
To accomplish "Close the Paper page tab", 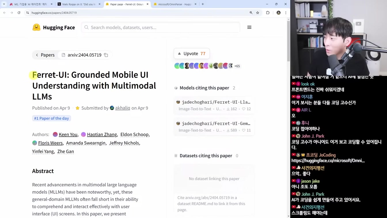I will tap(147, 4).
